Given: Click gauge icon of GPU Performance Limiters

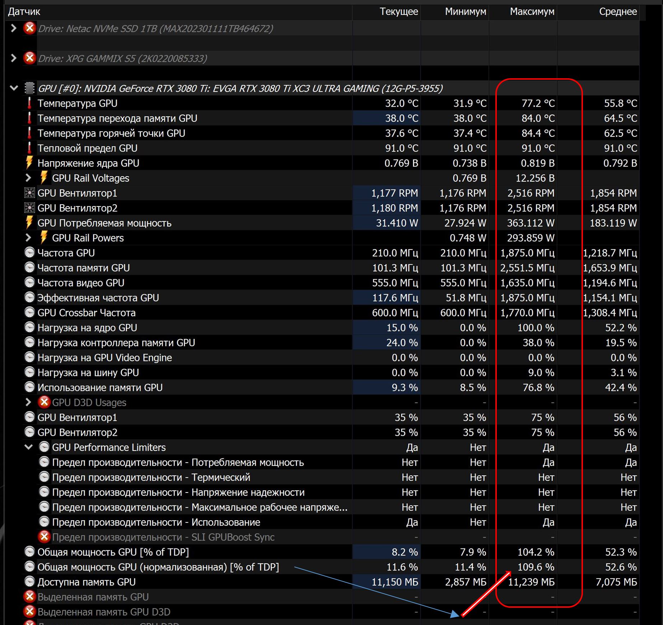Looking at the screenshot, I should 44,447.
